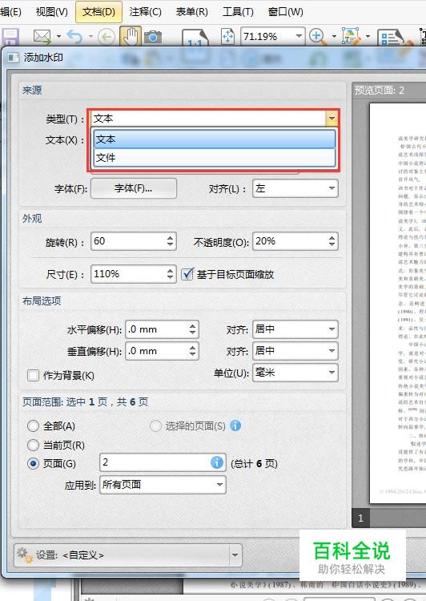The width and height of the screenshot is (426, 601).
Task: Open dropdown arrow next to zoom-in tool
Action: pos(334,37)
